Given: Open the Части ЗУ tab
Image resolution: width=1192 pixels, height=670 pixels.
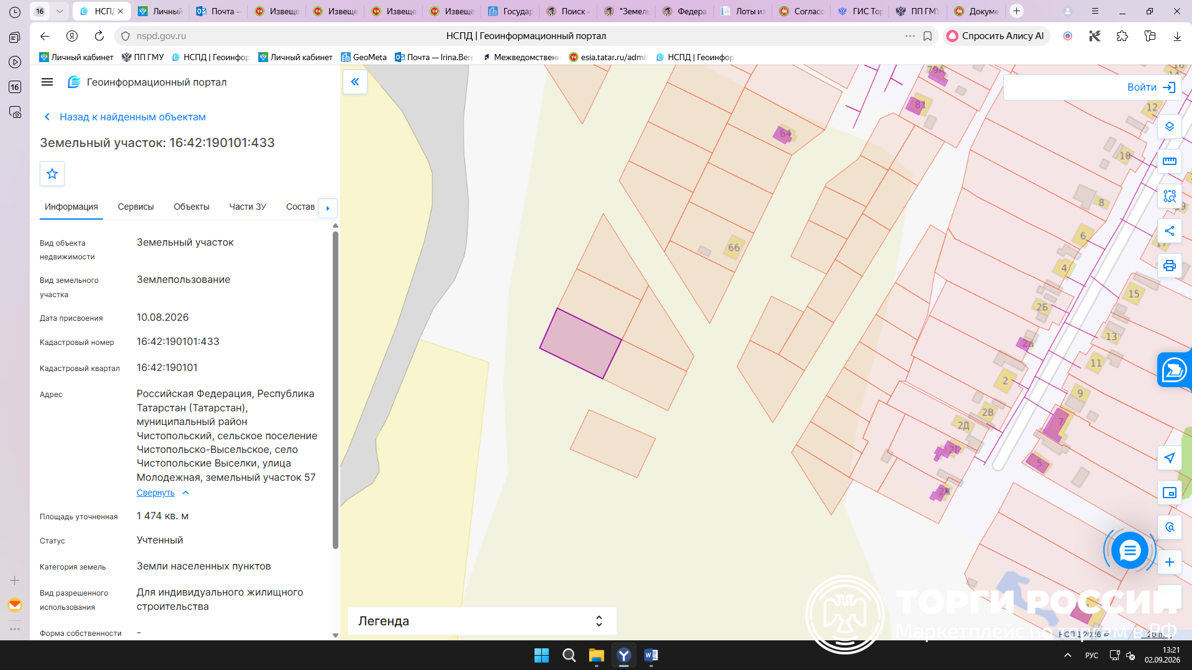Looking at the screenshot, I should pyautogui.click(x=247, y=207).
